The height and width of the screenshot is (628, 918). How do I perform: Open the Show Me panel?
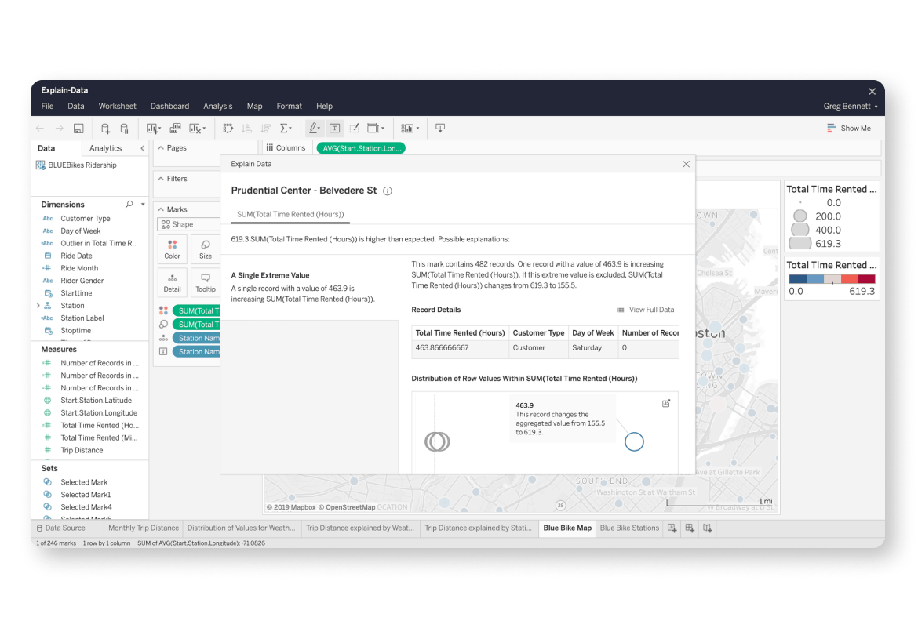849,128
